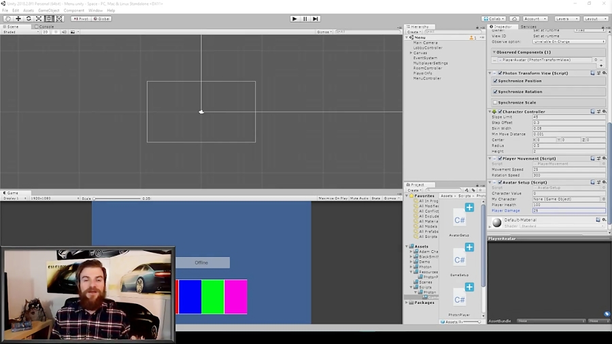Viewport: 612px width, 344px height.
Task: Disable Photon Transform View component checkbox
Action: click(500, 73)
